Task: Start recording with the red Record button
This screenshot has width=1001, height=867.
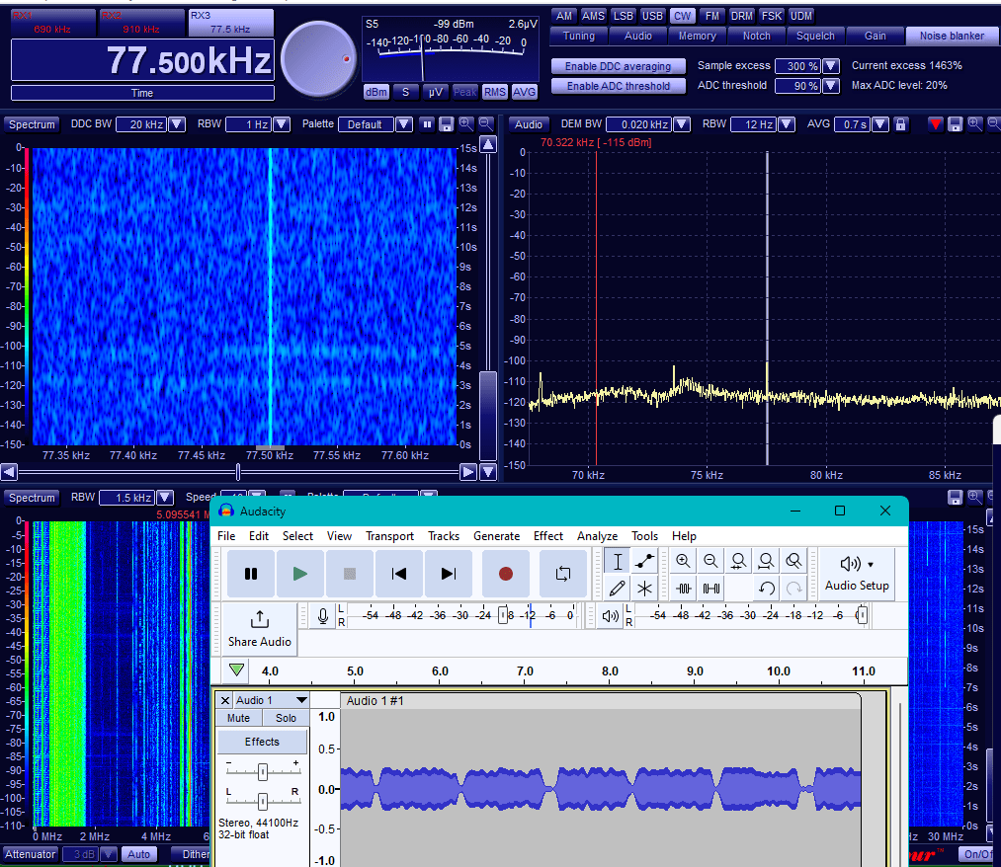Action: pyautogui.click(x=506, y=574)
